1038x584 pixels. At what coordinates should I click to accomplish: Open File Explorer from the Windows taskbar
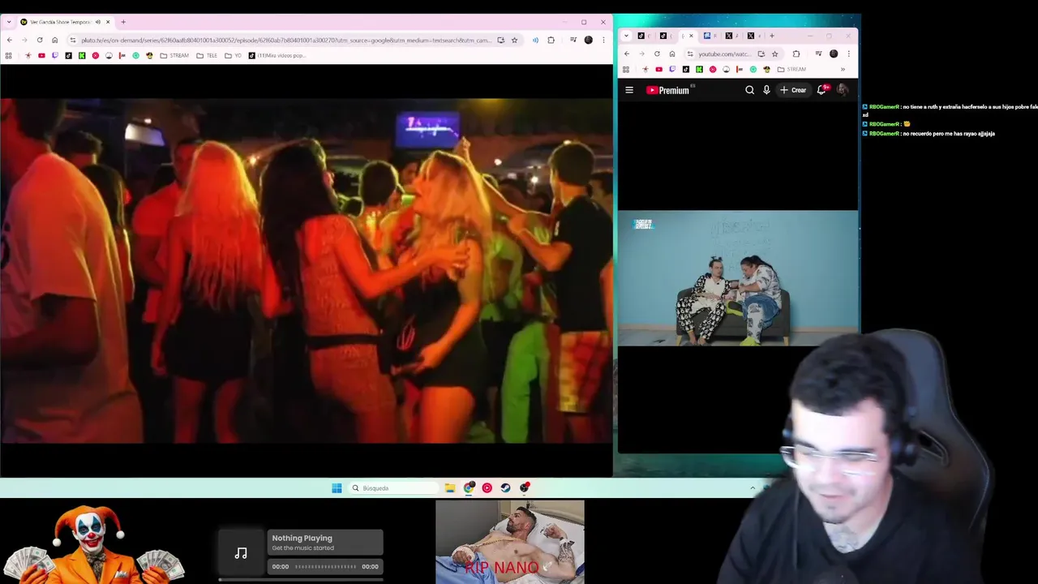pos(449,487)
